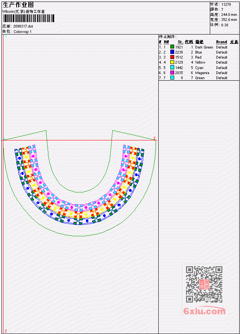
Task: Click stitch count '2129' in row 4
Action: (179, 62)
